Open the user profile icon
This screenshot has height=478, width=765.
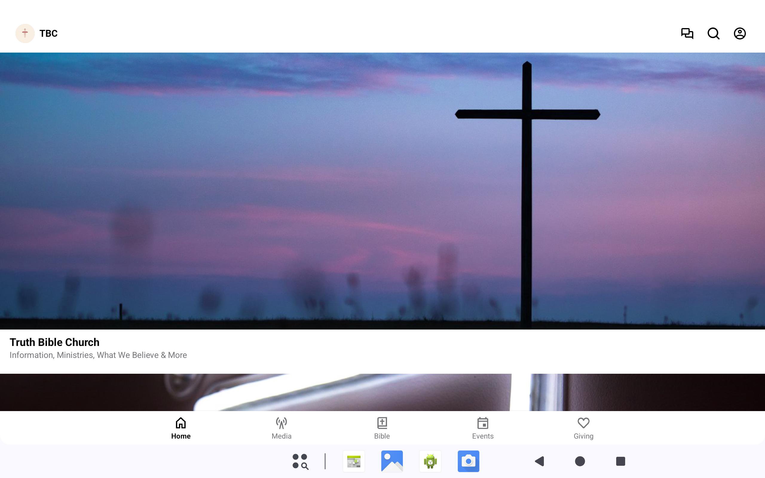(x=740, y=33)
